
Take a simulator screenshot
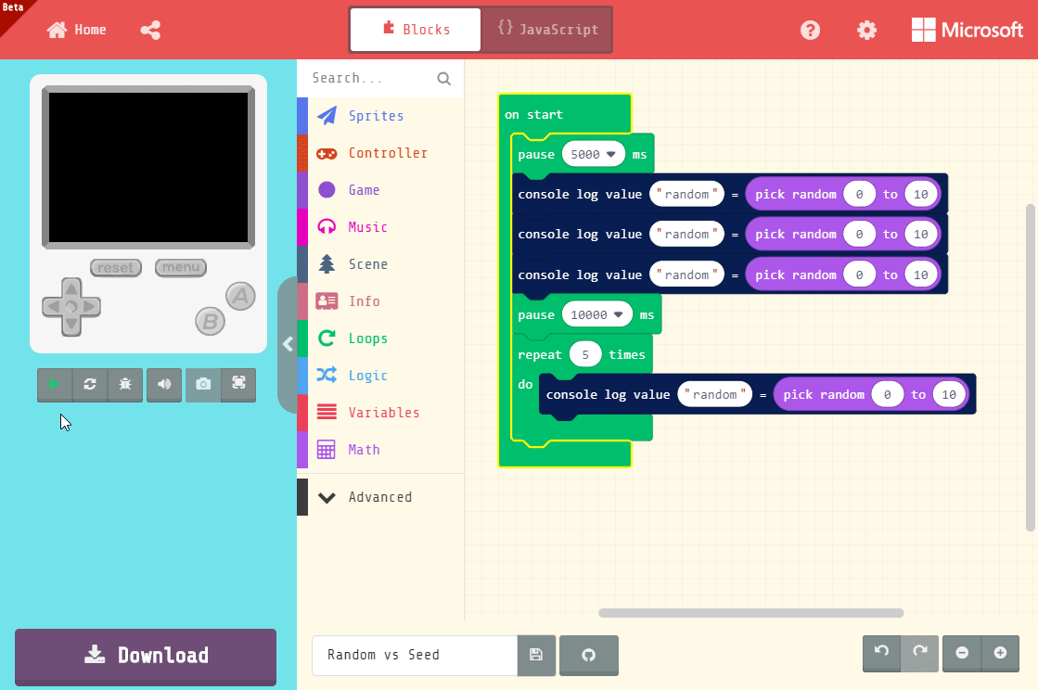[x=203, y=384]
